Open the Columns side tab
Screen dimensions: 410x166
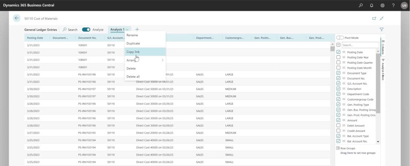click(x=383, y=47)
